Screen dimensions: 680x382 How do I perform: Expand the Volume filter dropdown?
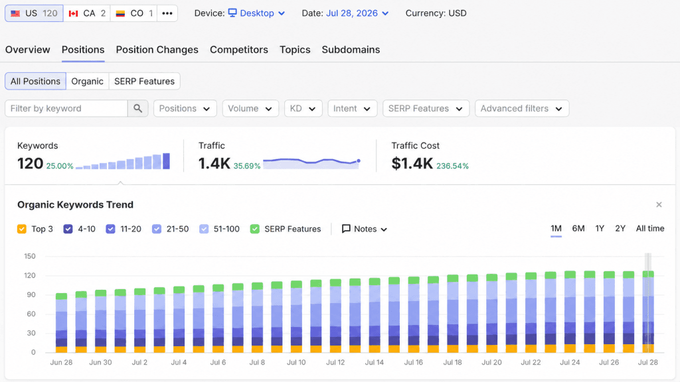250,108
